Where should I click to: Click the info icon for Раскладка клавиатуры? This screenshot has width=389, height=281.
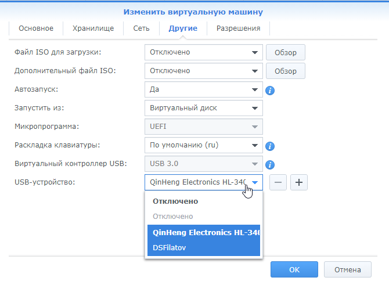[x=270, y=146]
